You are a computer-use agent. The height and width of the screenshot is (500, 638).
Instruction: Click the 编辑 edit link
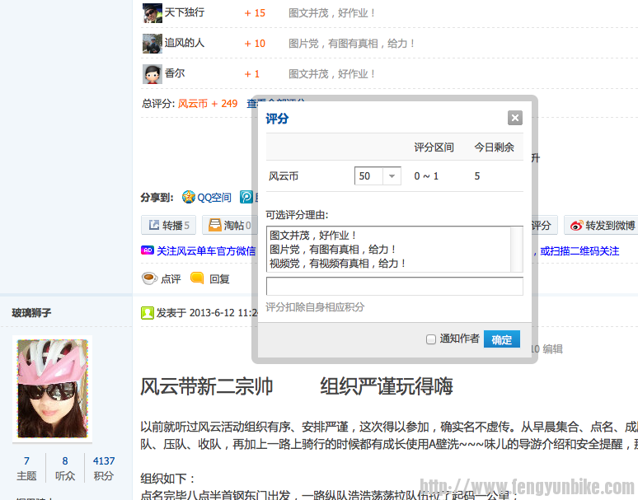[x=552, y=348]
